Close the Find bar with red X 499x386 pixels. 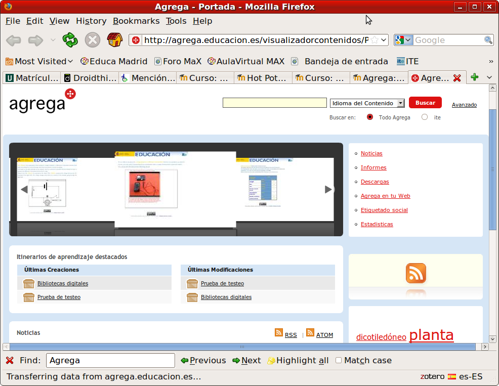coord(10,360)
